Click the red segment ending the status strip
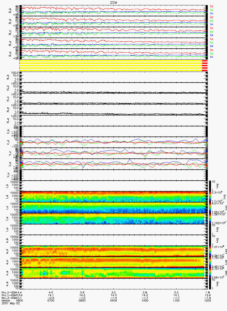This screenshot has width=227, height=311. (205, 65)
